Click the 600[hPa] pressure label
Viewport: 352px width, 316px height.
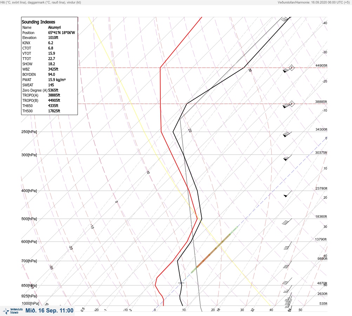pos(29,242)
